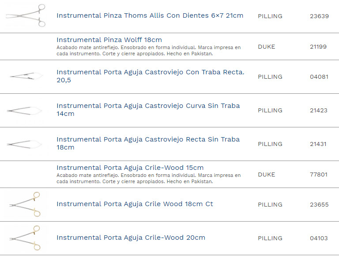This screenshot has width=339, height=257.
Task: Click the Thoms Allis forceps product image
Action: click(26, 16)
